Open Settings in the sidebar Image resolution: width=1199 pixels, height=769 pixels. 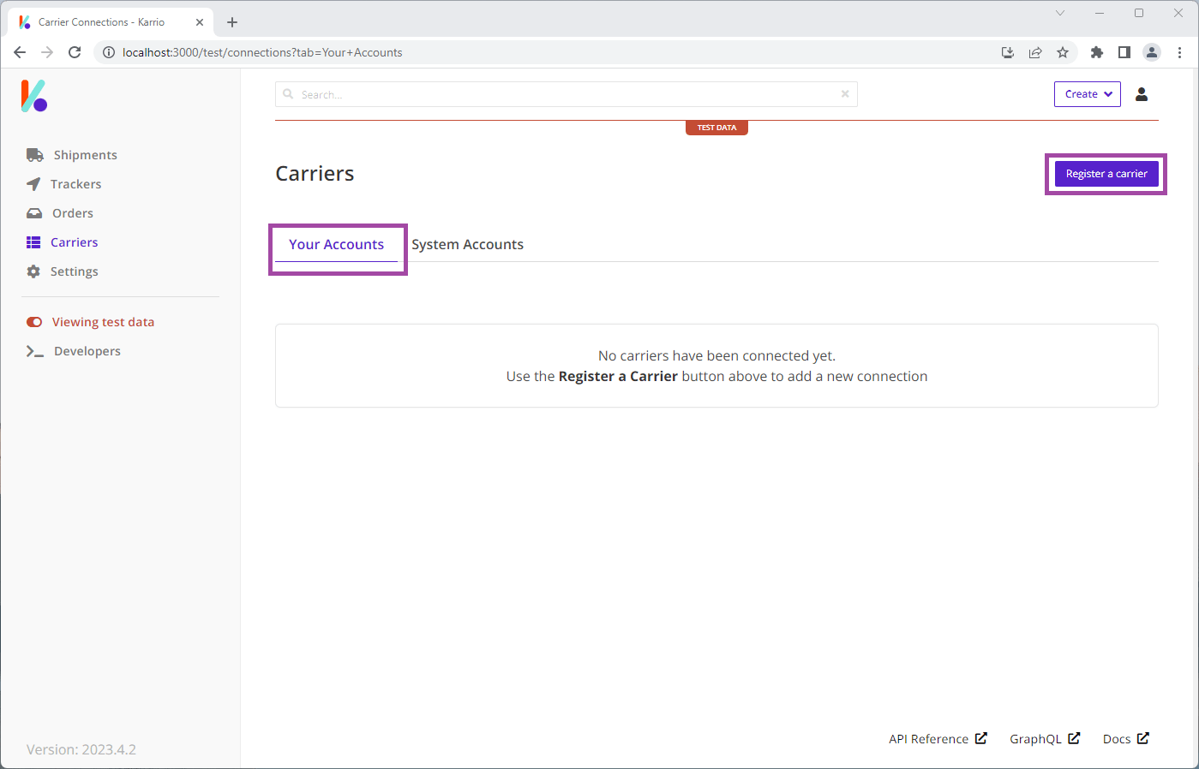[x=63, y=271]
